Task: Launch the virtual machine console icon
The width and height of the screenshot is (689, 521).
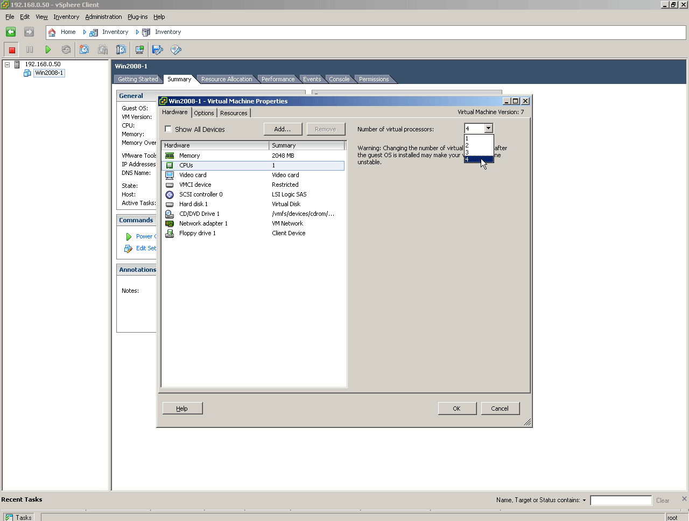Action: click(x=139, y=50)
